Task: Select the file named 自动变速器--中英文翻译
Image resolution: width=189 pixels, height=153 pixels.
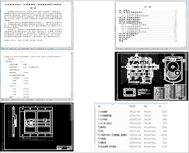Action: point(108,146)
